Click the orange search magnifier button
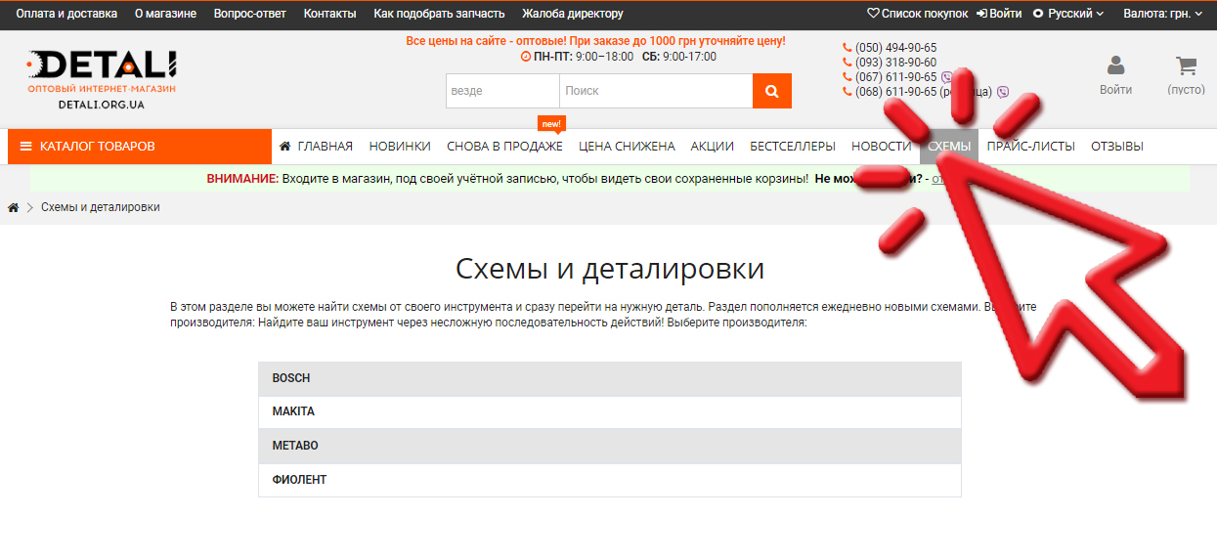This screenshot has width=1217, height=560. click(x=771, y=91)
